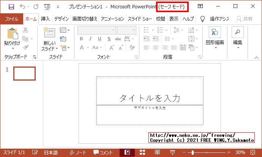262x157 pixels.
Task: Toggle Strikethrough abc formatting
Action: pyautogui.click(x=118, y=39)
